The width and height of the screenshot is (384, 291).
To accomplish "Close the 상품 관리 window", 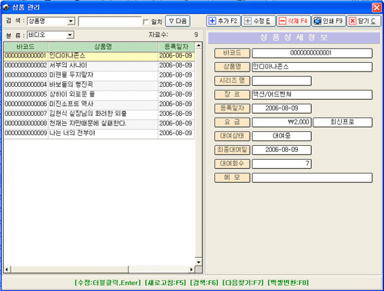I will pyautogui.click(x=376, y=8).
